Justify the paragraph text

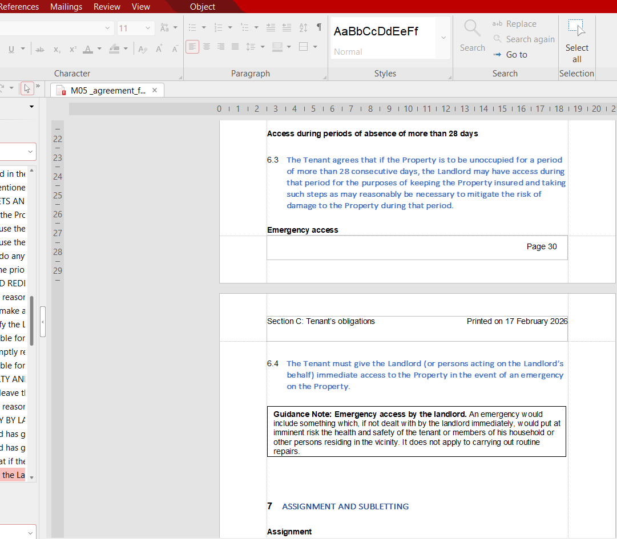tap(235, 47)
